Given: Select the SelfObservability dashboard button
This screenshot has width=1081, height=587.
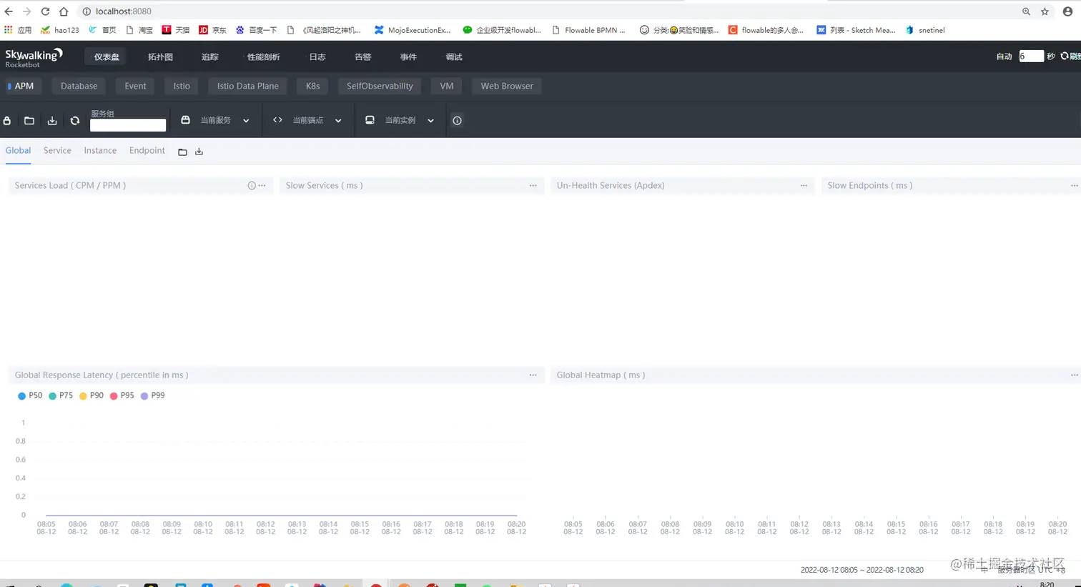Looking at the screenshot, I should 380,87.
